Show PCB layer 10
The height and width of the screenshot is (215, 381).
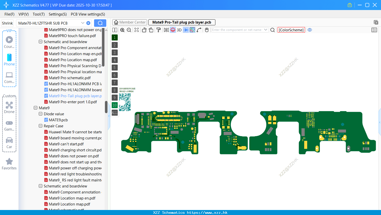pos(115,105)
